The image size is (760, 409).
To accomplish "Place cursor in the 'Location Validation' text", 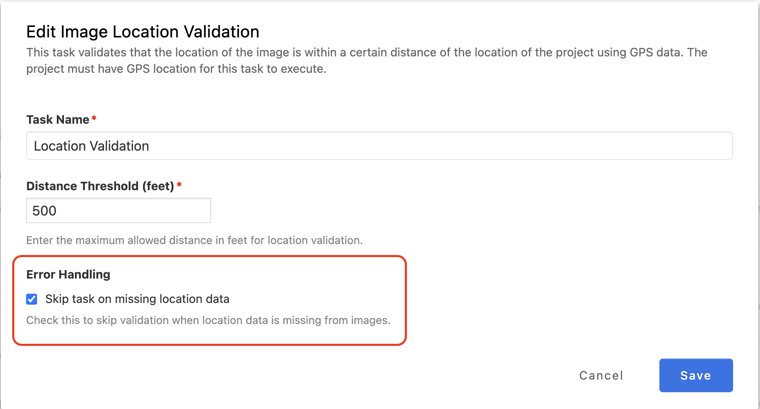I will (x=91, y=146).
